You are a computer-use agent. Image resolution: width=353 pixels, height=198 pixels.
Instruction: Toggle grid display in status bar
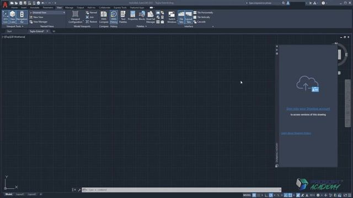(x=254, y=195)
